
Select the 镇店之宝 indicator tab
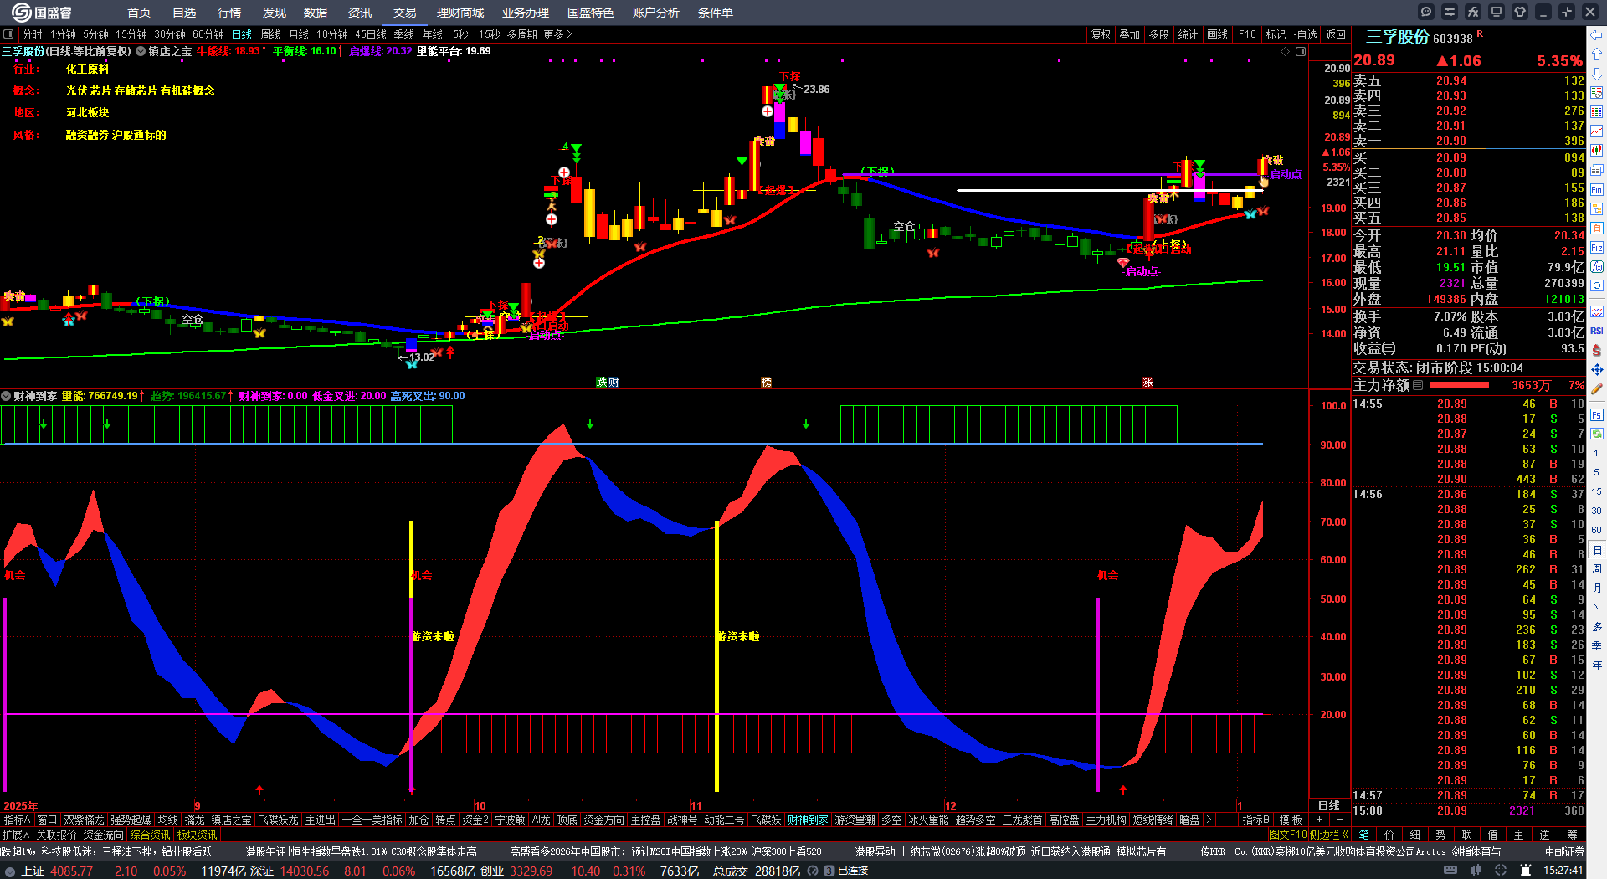[x=231, y=820]
